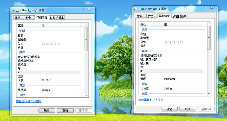The height and width of the screenshot is (121, 227).
Task: Open 以前的版本 tab in left dialog
Action: (x=57, y=18)
